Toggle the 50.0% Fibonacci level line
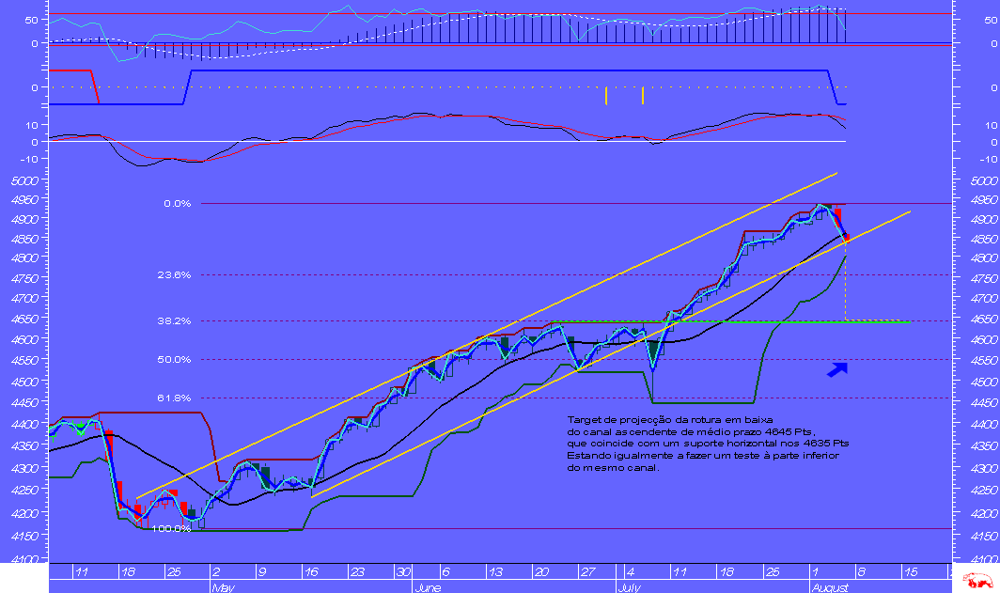This screenshot has height=593, width=1000. [470, 359]
